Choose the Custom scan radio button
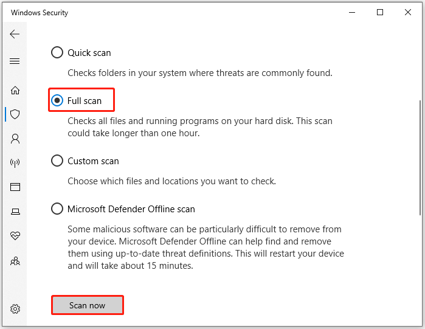The width and height of the screenshot is (425, 329). [x=57, y=161]
